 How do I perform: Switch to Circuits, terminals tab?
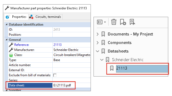coord(45,17)
